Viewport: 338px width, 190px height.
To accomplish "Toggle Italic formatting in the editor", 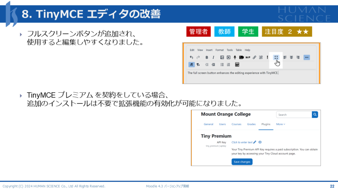I will pyautogui.click(x=214, y=57).
